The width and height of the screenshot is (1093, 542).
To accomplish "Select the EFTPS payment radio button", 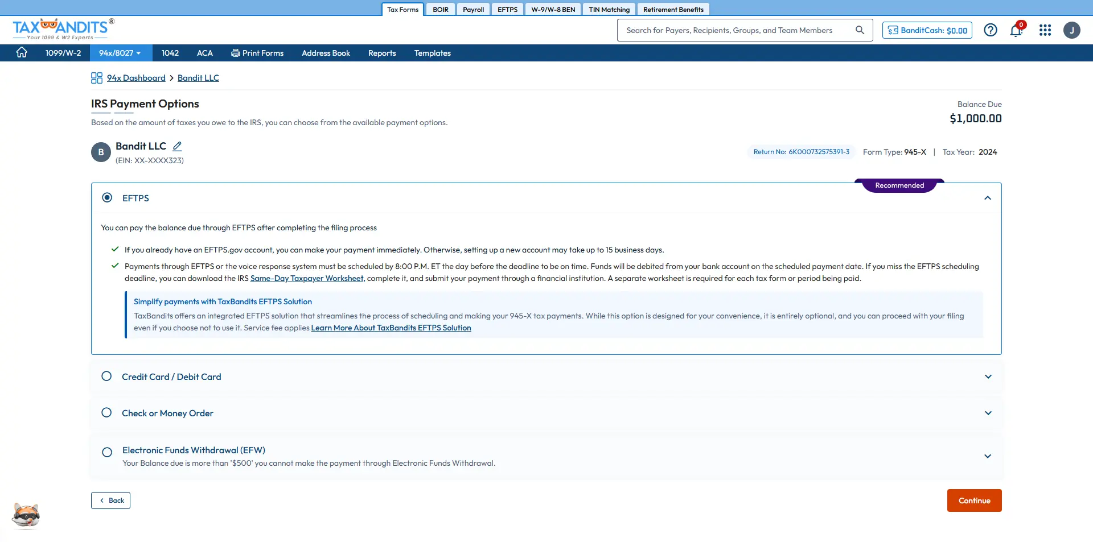I will pos(107,198).
